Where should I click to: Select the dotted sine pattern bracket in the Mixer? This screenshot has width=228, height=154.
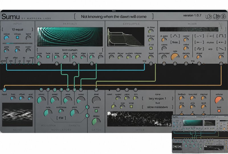199,36
